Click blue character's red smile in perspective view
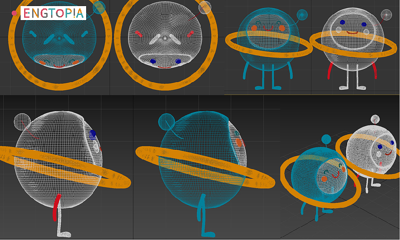 tap(336, 175)
